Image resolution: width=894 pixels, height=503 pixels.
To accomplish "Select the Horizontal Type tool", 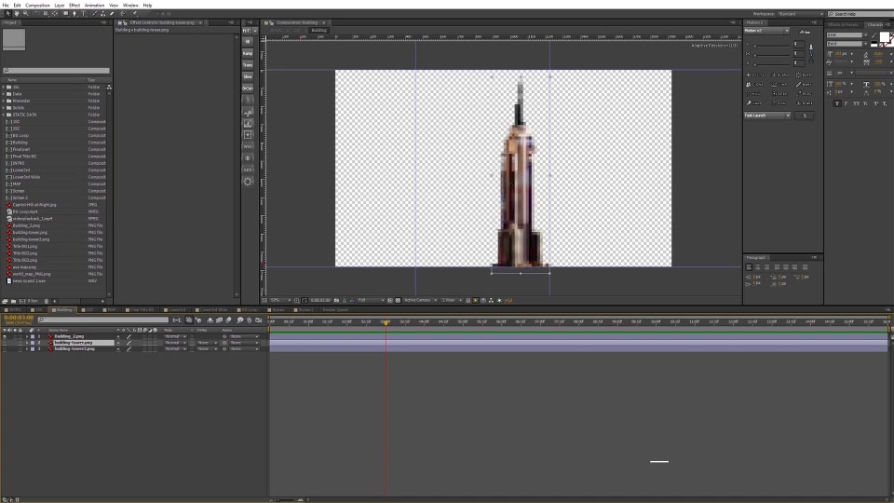I will coord(84,14).
